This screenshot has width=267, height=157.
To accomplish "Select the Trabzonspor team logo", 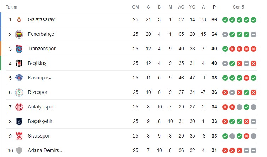I will (x=19, y=49).
